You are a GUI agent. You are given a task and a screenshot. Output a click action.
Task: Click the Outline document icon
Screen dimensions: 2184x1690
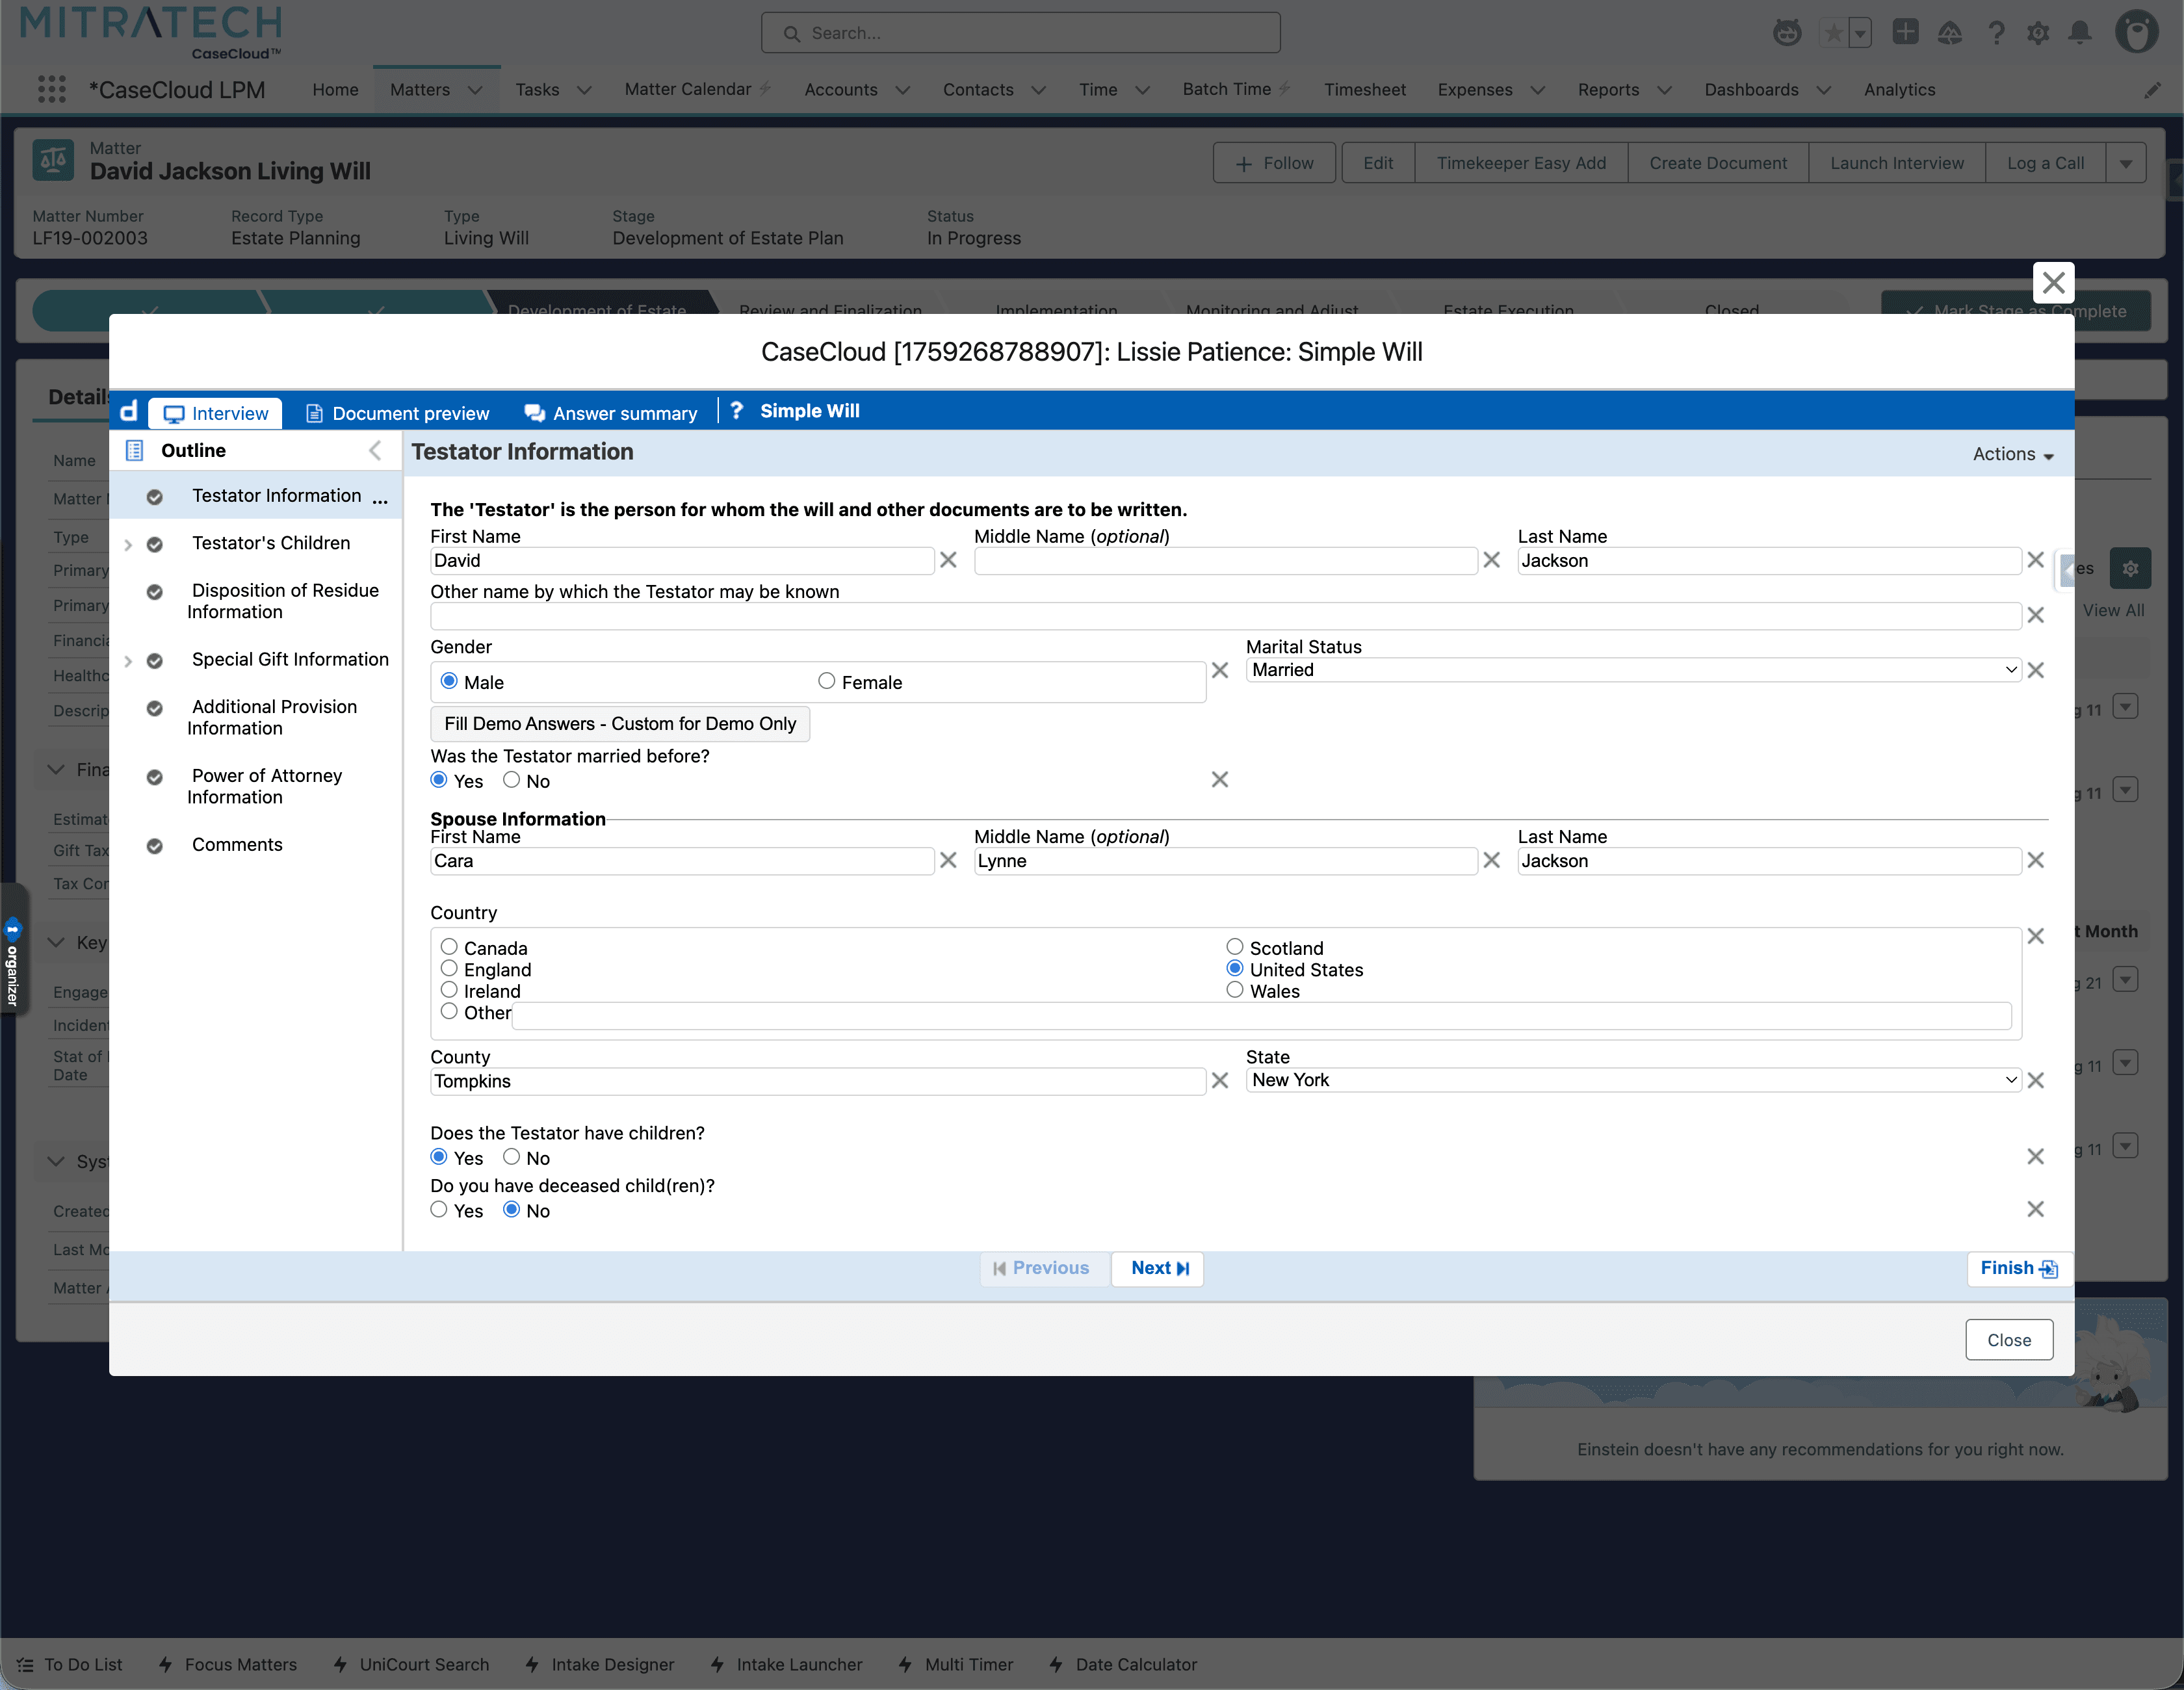(135, 451)
